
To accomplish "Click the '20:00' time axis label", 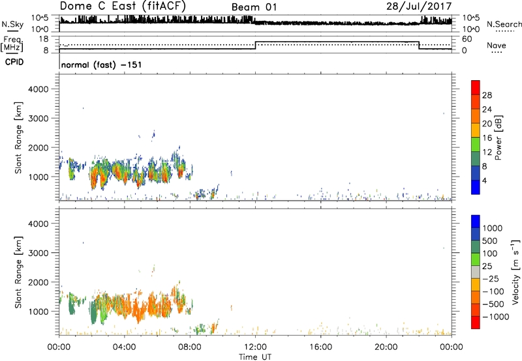I will (x=386, y=347).
